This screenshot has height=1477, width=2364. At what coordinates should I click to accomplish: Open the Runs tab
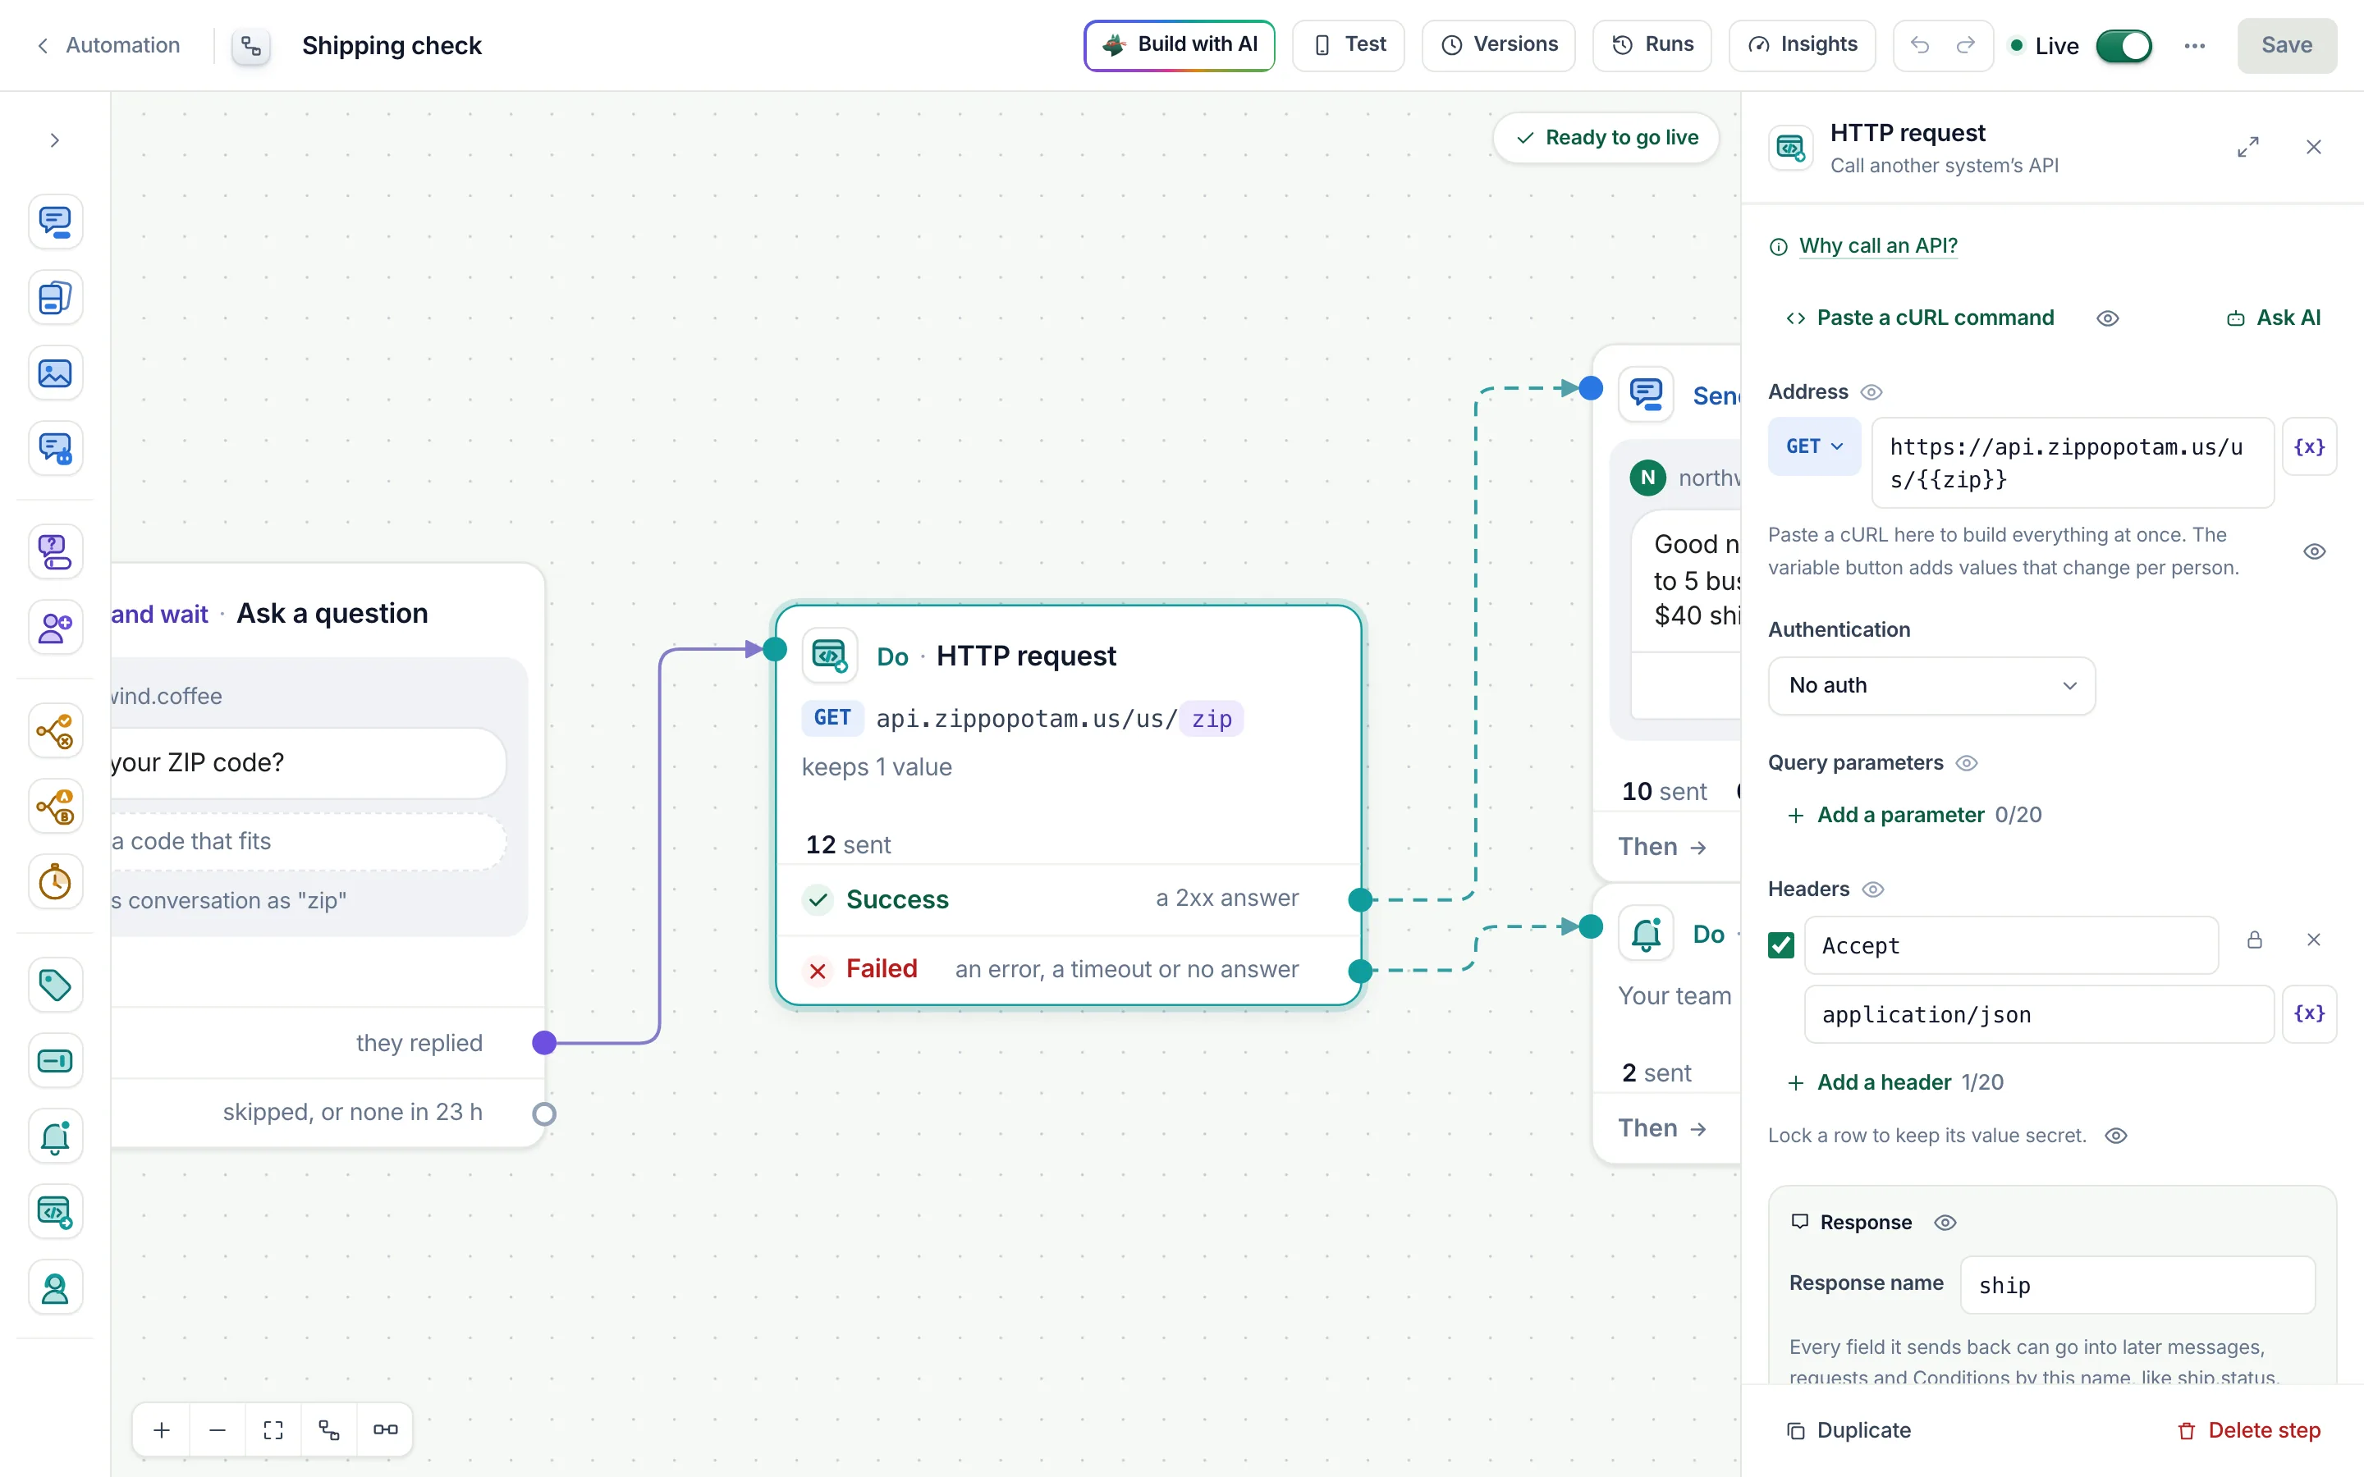tap(1652, 45)
